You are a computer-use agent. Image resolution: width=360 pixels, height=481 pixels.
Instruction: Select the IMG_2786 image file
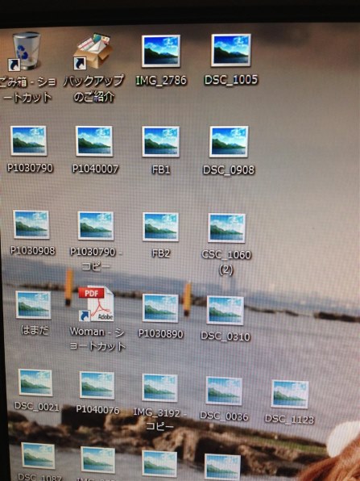pyautogui.click(x=161, y=51)
